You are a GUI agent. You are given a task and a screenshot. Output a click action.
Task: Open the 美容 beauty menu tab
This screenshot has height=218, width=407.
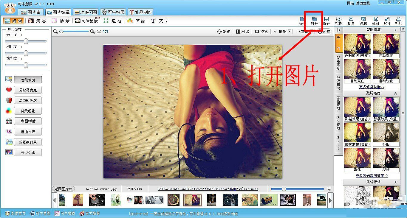[x=37, y=21]
